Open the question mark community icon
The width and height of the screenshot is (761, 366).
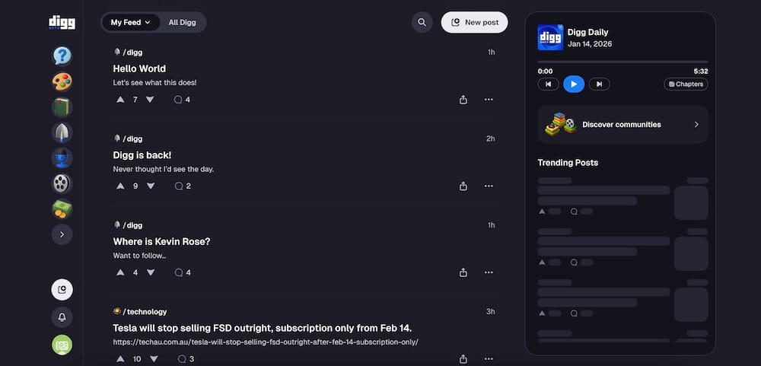pos(62,56)
